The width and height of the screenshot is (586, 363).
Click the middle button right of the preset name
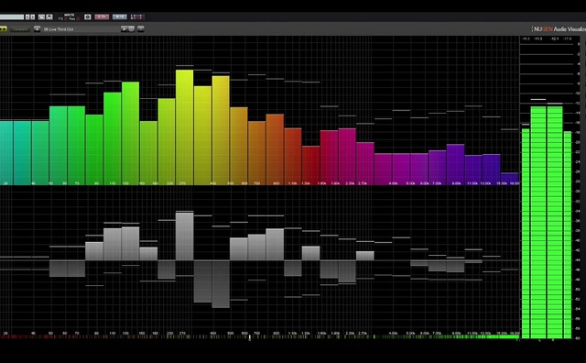(x=131, y=28)
